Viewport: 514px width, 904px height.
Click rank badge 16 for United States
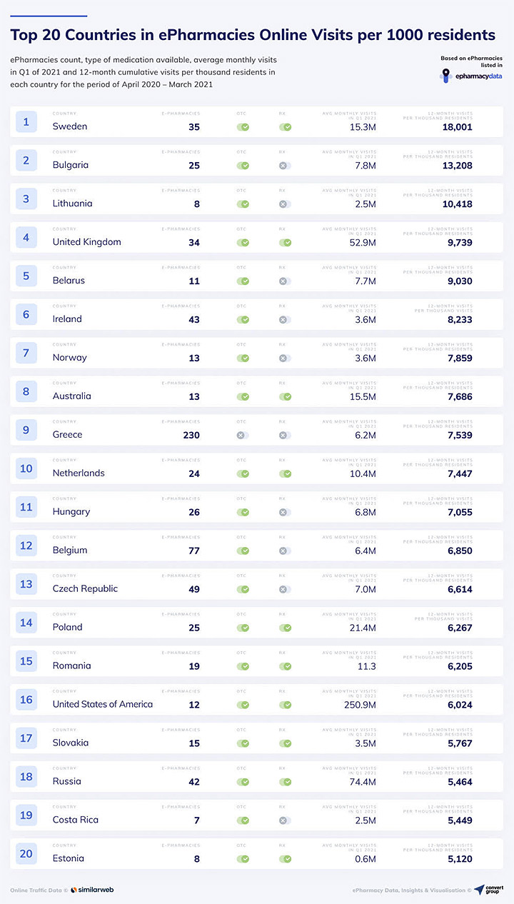coord(26,700)
